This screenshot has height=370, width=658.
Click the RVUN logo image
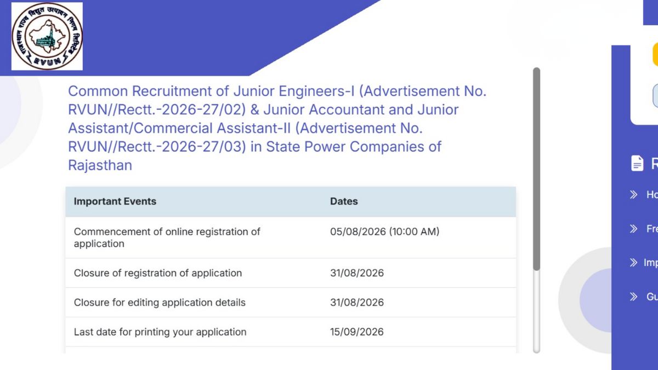click(x=47, y=36)
